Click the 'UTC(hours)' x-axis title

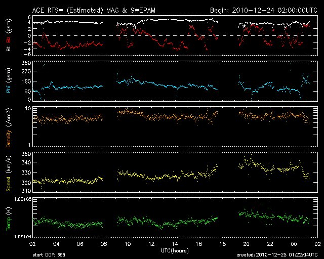175,251
